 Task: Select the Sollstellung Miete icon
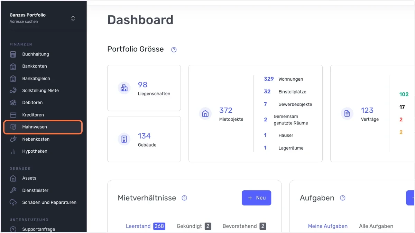pyautogui.click(x=13, y=91)
